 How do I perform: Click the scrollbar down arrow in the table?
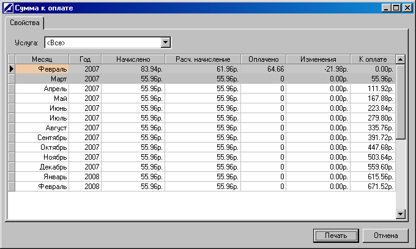(401, 214)
